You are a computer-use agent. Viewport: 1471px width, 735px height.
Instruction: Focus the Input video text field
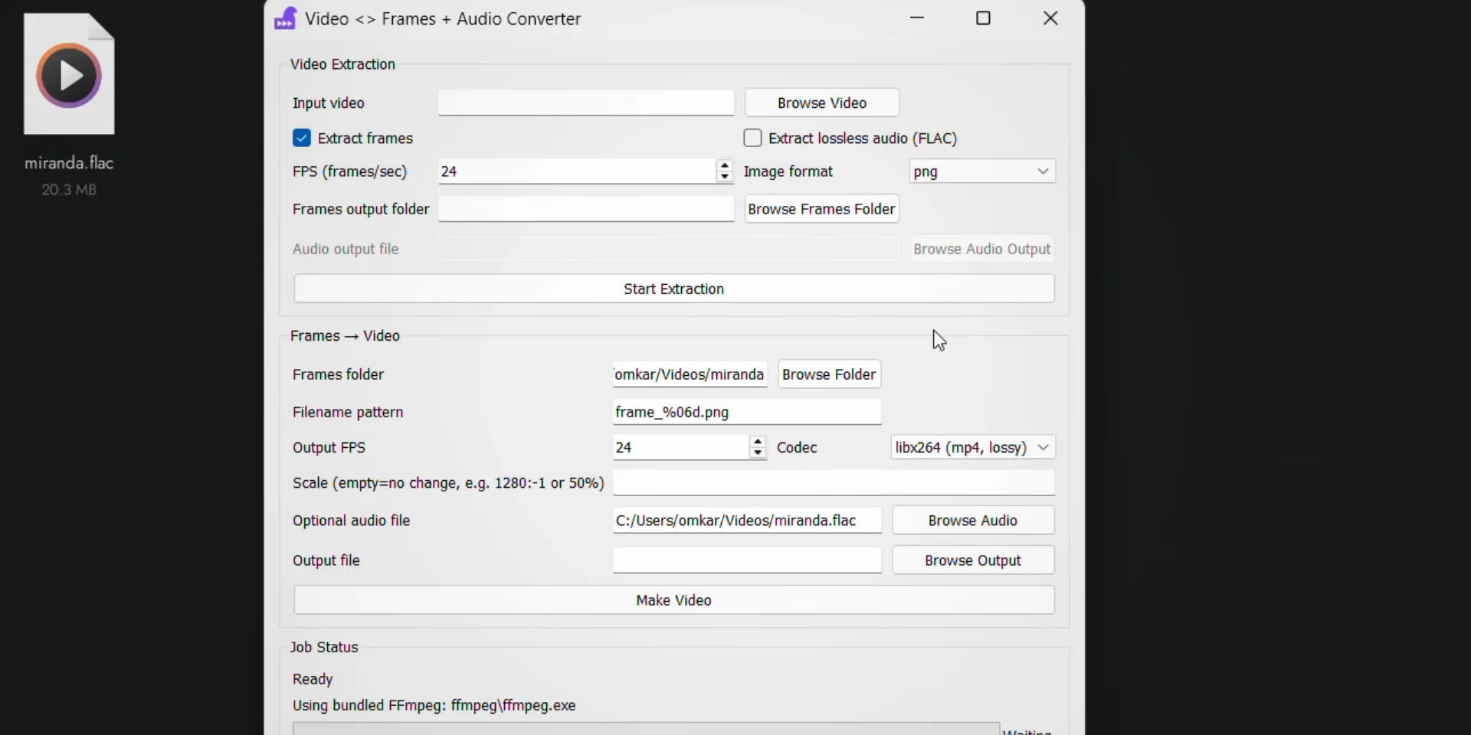tap(586, 103)
